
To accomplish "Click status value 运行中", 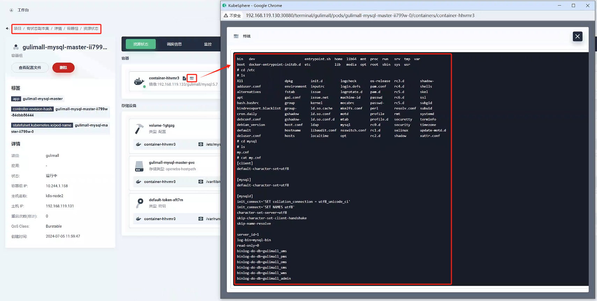I will [x=51, y=176].
